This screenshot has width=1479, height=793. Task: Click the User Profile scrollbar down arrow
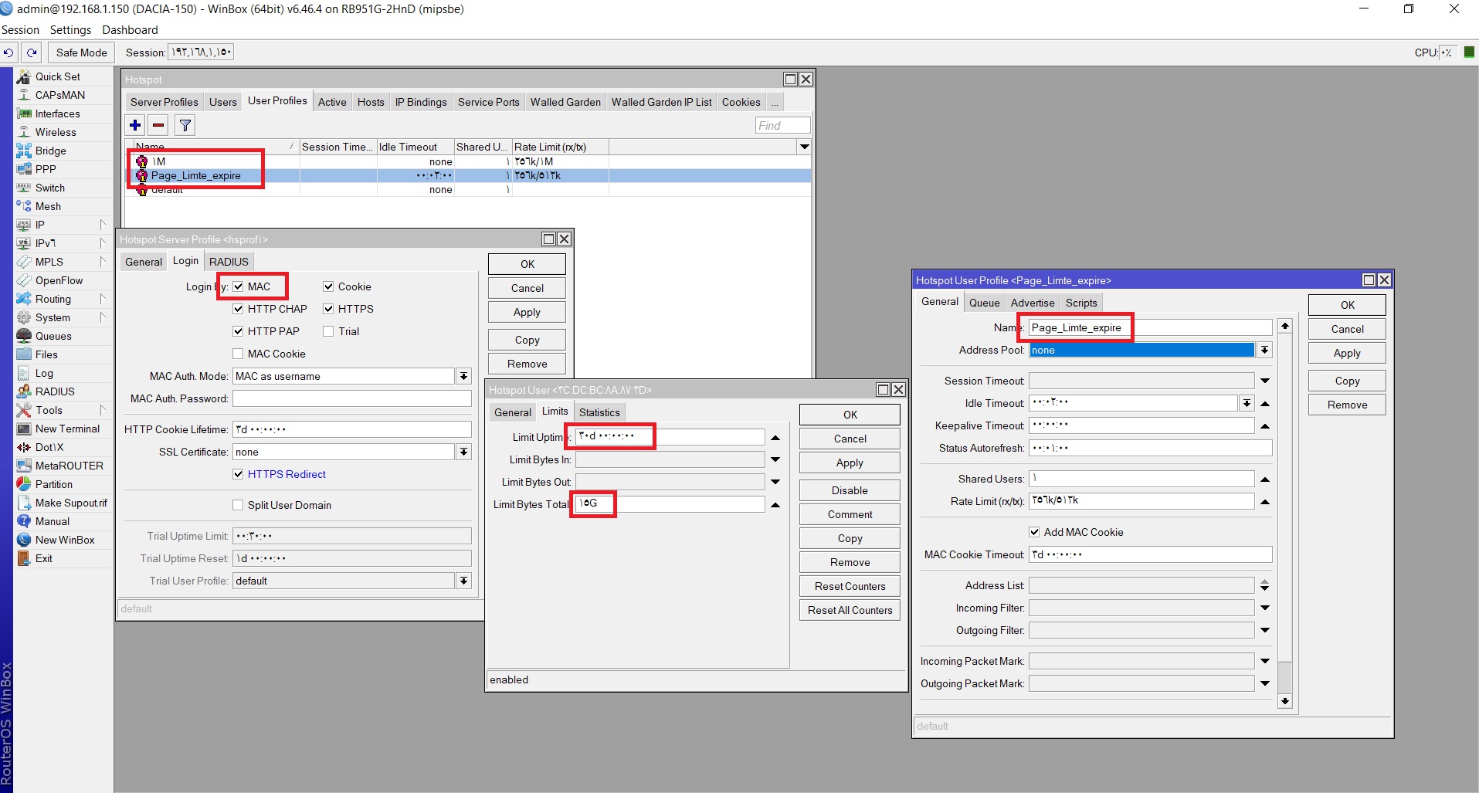click(1285, 701)
